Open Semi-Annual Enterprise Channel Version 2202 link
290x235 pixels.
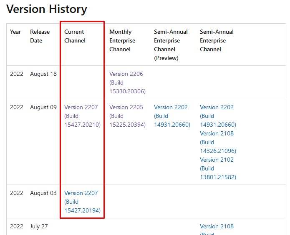tap(218, 116)
